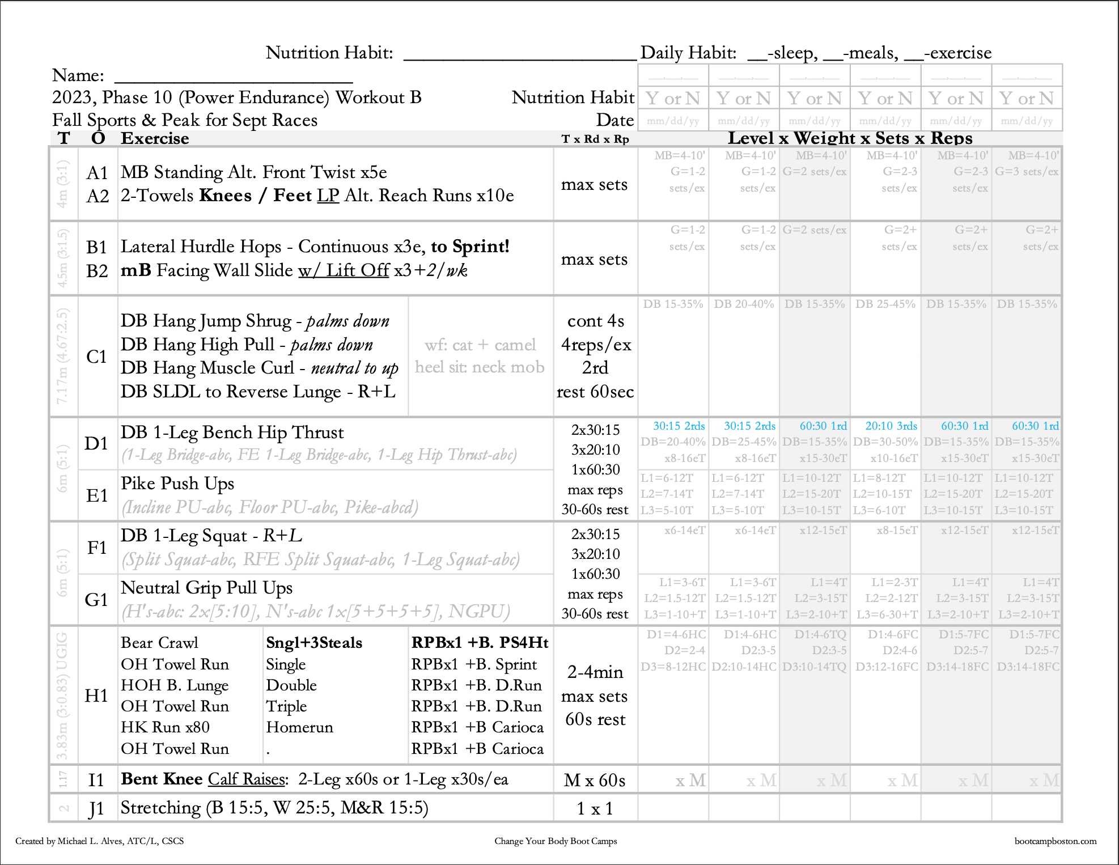Click '1 x 1' in the J1 row
Screen dimensions: 1119x865
click(x=595, y=809)
